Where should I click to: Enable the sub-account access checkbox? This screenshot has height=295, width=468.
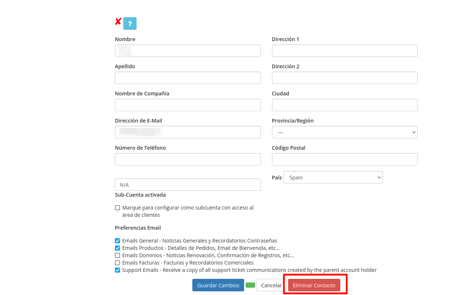[117, 208]
